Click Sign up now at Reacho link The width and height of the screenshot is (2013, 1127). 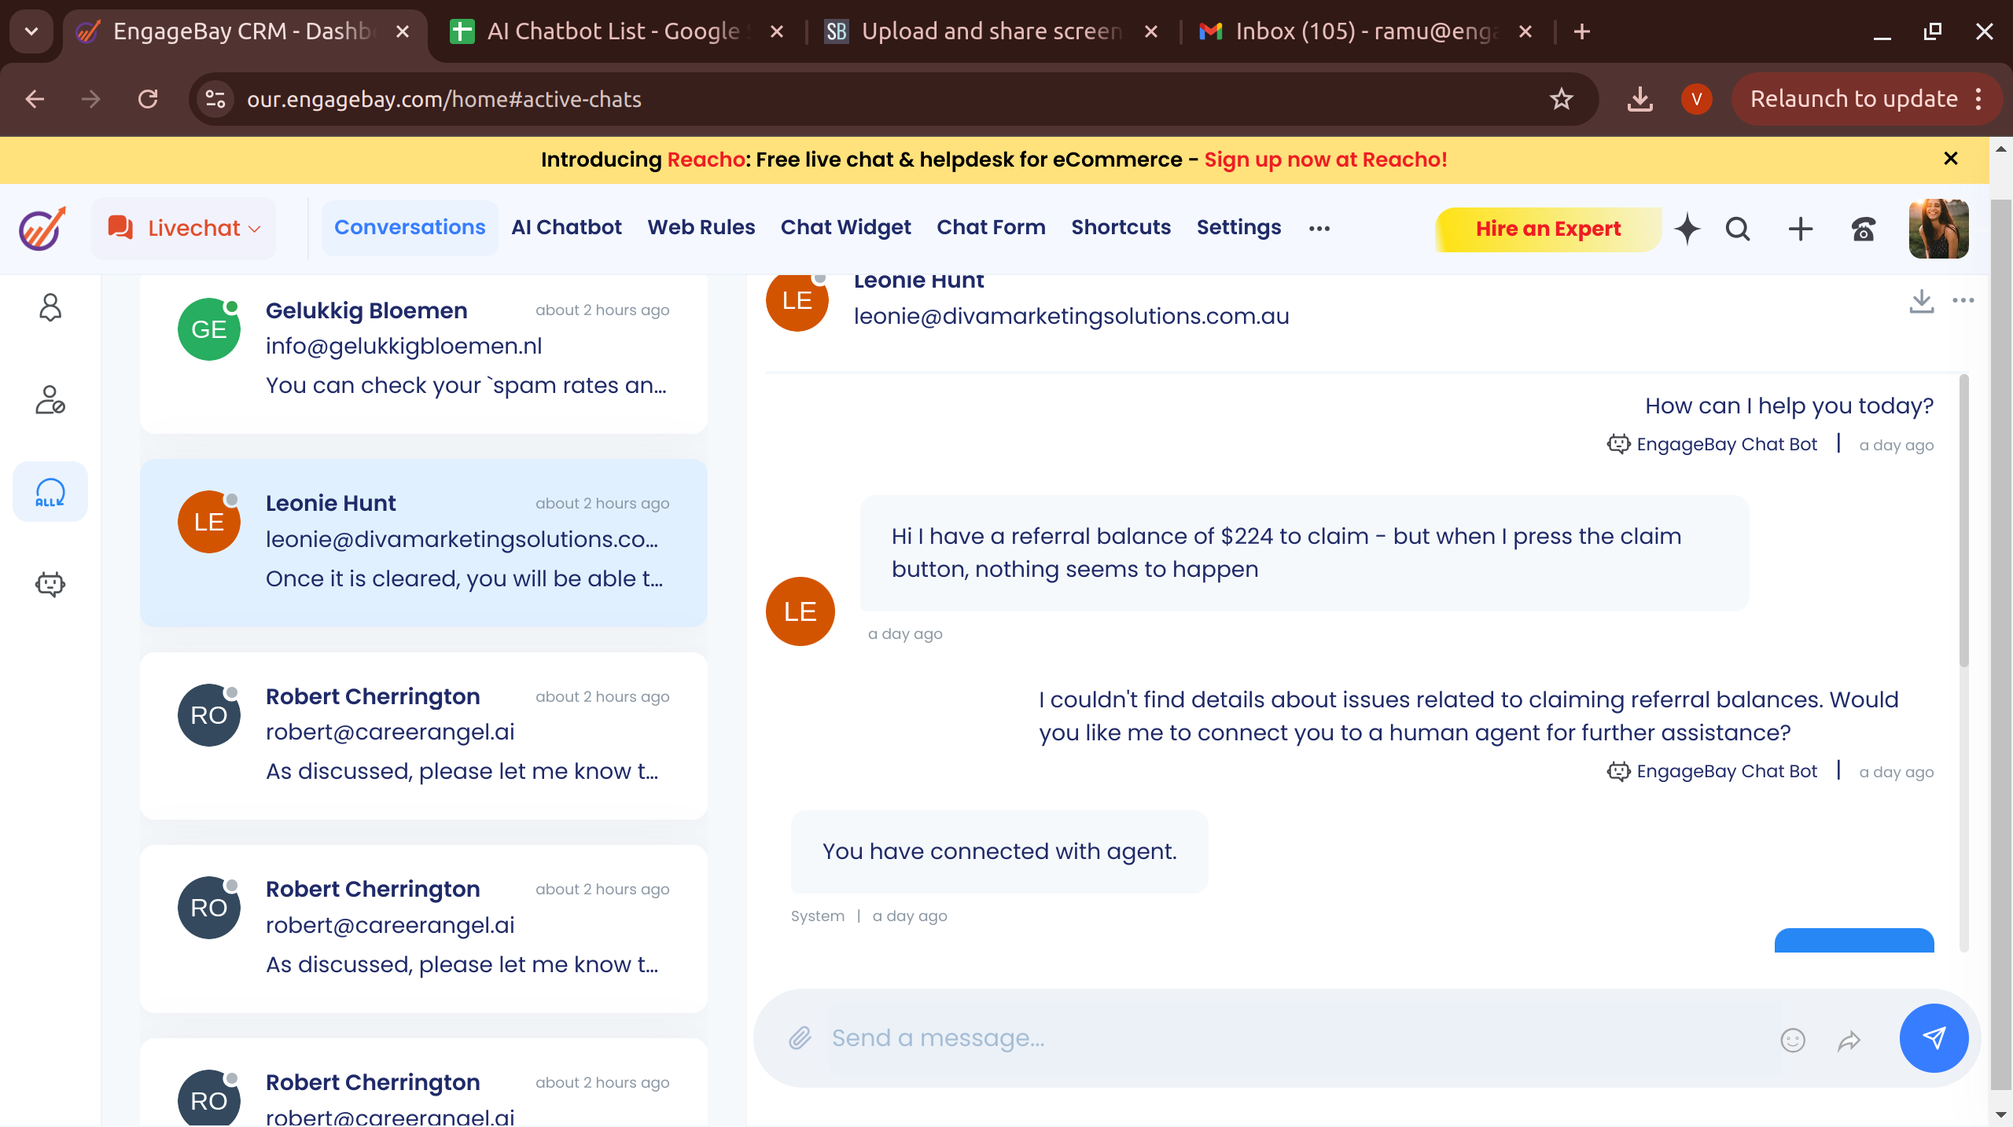(x=1326, y=160)
